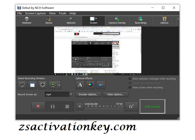
Task: Open the Options dialog from toolbar
Action: click(164, 21)
